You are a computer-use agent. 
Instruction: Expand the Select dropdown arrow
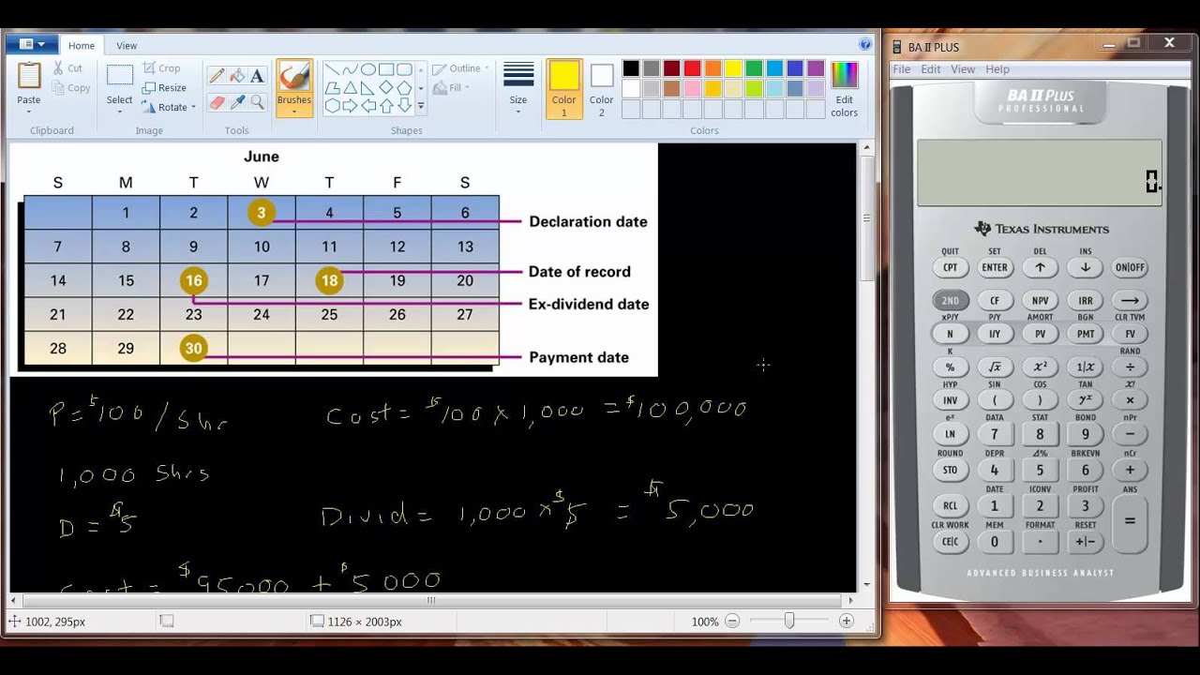click(x=120, y=112)
